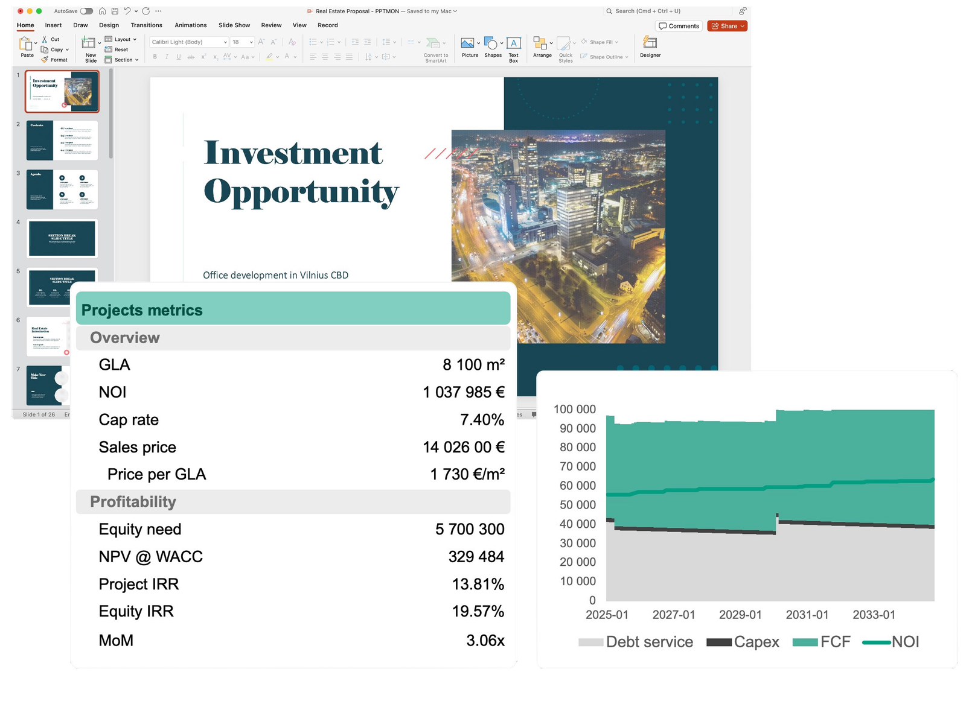Click the Cut scissors icon
Image resolution: width=966 pixels, height=707 pixels.
45,39
